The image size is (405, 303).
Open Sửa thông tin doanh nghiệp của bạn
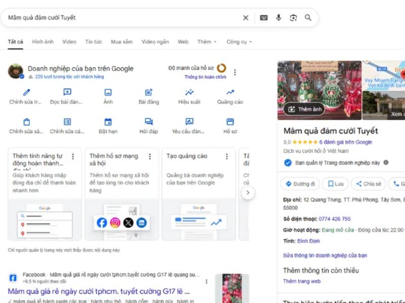click(325, 256)
